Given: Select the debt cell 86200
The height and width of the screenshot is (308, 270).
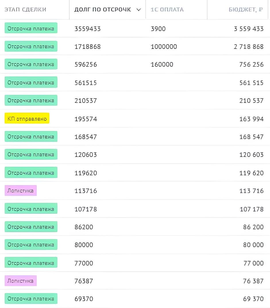Looking at the screenshot, I should (x=84, y=227).
